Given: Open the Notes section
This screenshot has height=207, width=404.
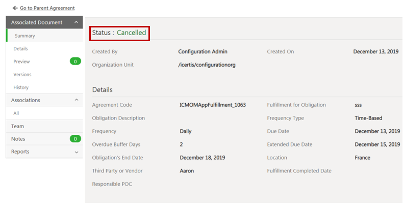Looking at the screenshot, I should [x=18, y=139].
